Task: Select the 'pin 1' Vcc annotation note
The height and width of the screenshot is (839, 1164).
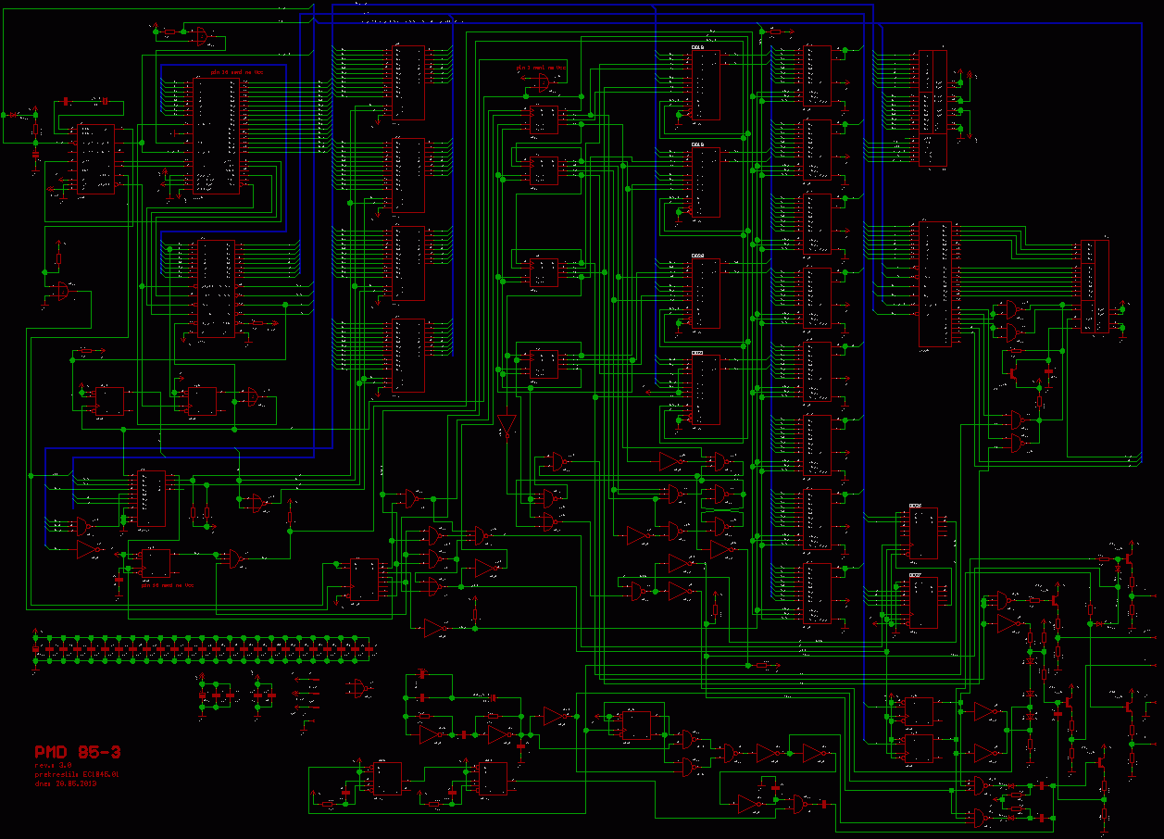Action: click(x=541, y=68)
